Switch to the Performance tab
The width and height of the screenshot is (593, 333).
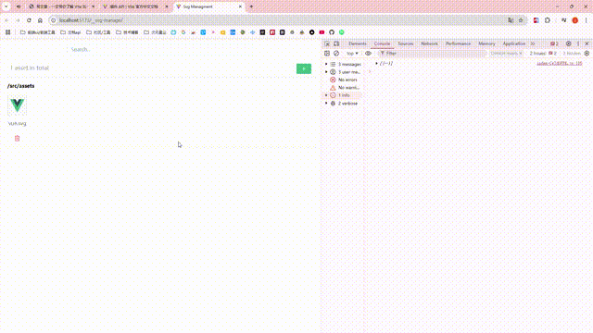tap(458, 43)
